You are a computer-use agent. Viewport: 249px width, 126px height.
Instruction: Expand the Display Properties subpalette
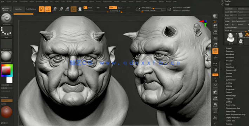click(x=233, y=118)
